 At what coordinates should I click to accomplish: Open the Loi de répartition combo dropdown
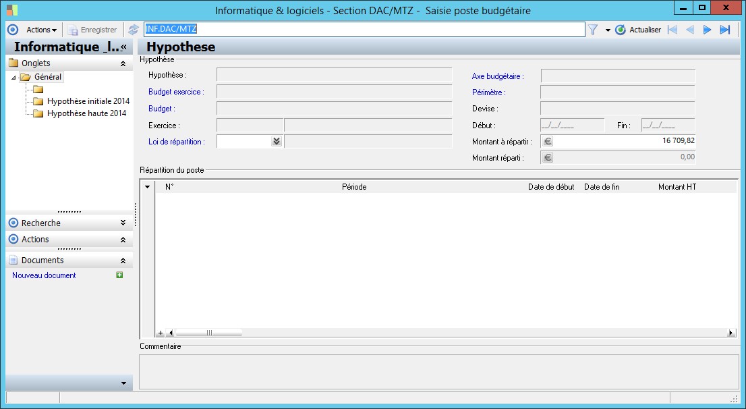[277, 142]
